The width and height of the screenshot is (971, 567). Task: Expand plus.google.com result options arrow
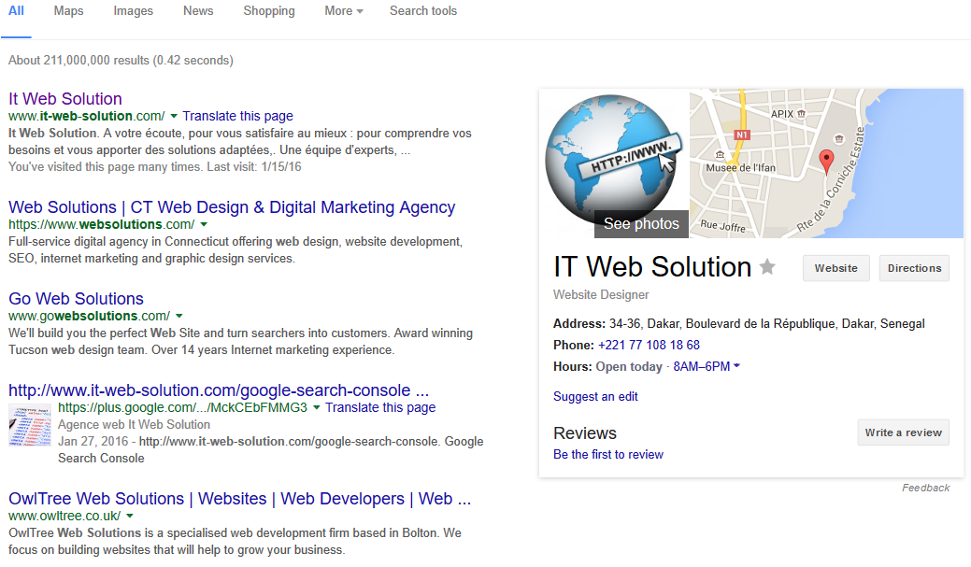pos(317,408)
